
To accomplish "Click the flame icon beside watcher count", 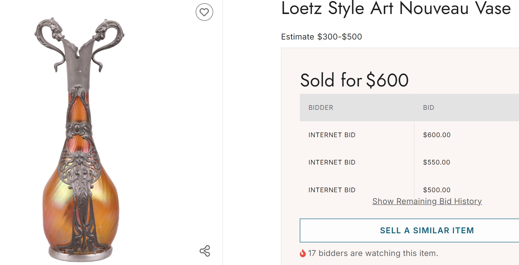I will point(302,253).
